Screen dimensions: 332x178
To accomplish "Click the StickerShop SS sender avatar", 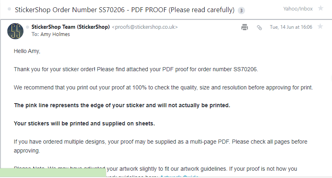I will pos(15,31).
